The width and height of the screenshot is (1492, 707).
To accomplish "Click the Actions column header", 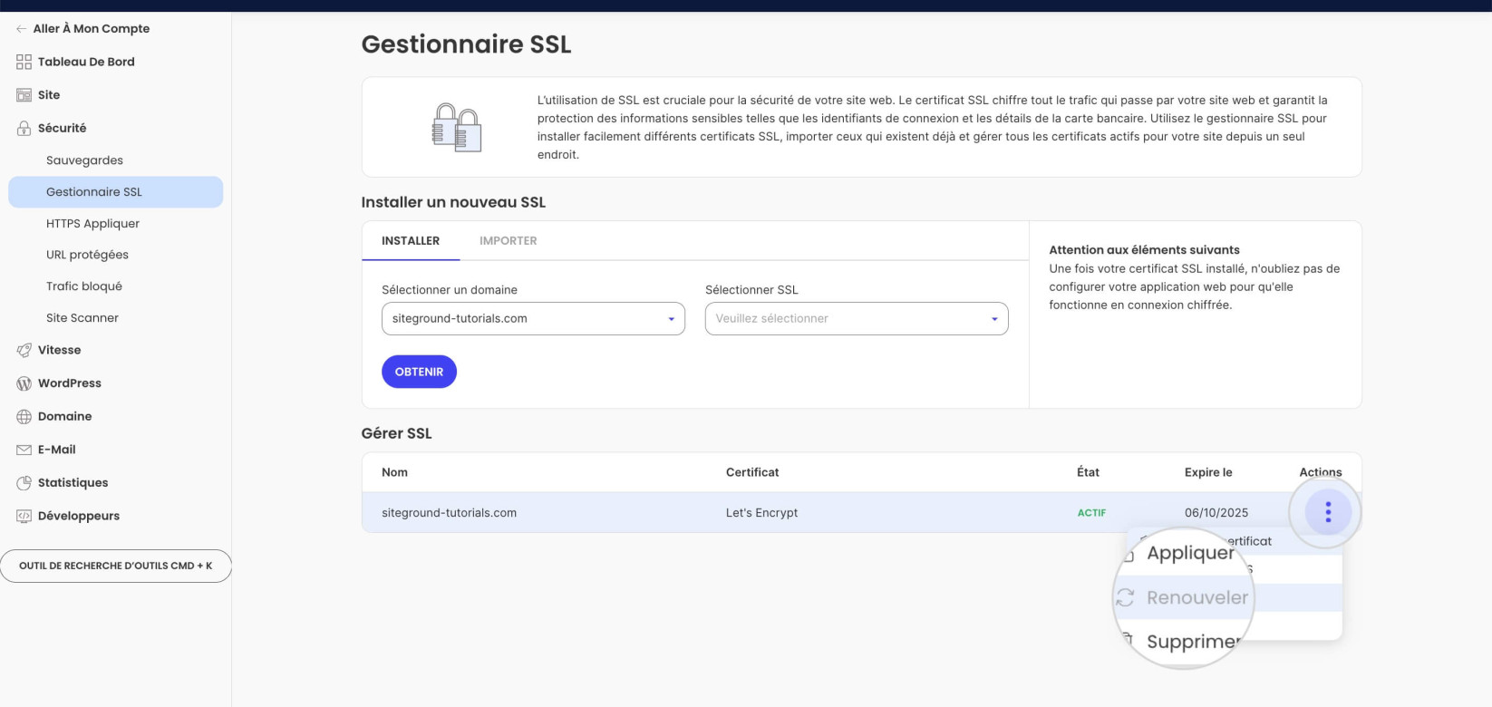I will coord(1321,472).
